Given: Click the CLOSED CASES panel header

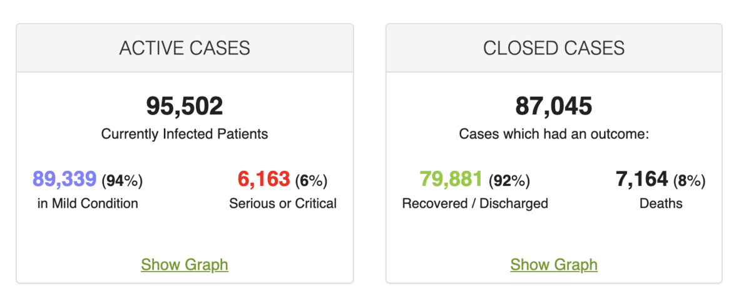Looking at the screenshot, I should (554, 48).
